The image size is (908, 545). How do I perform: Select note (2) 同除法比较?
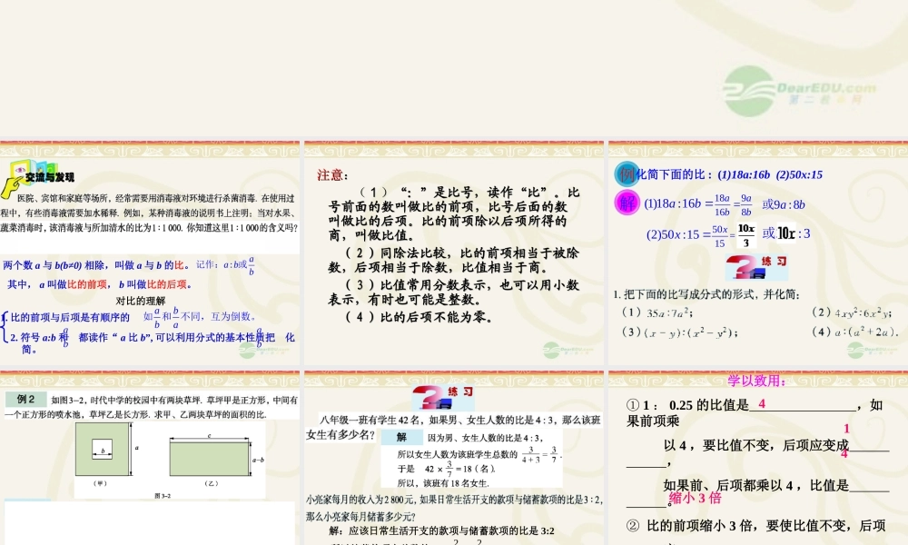tap(454, 260)
